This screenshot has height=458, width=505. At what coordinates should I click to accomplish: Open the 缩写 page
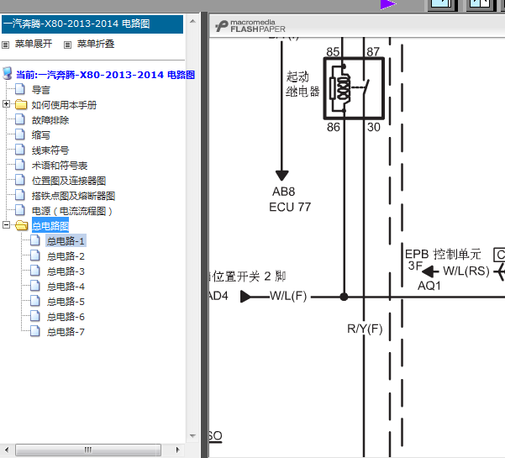[x=40, y=135]
